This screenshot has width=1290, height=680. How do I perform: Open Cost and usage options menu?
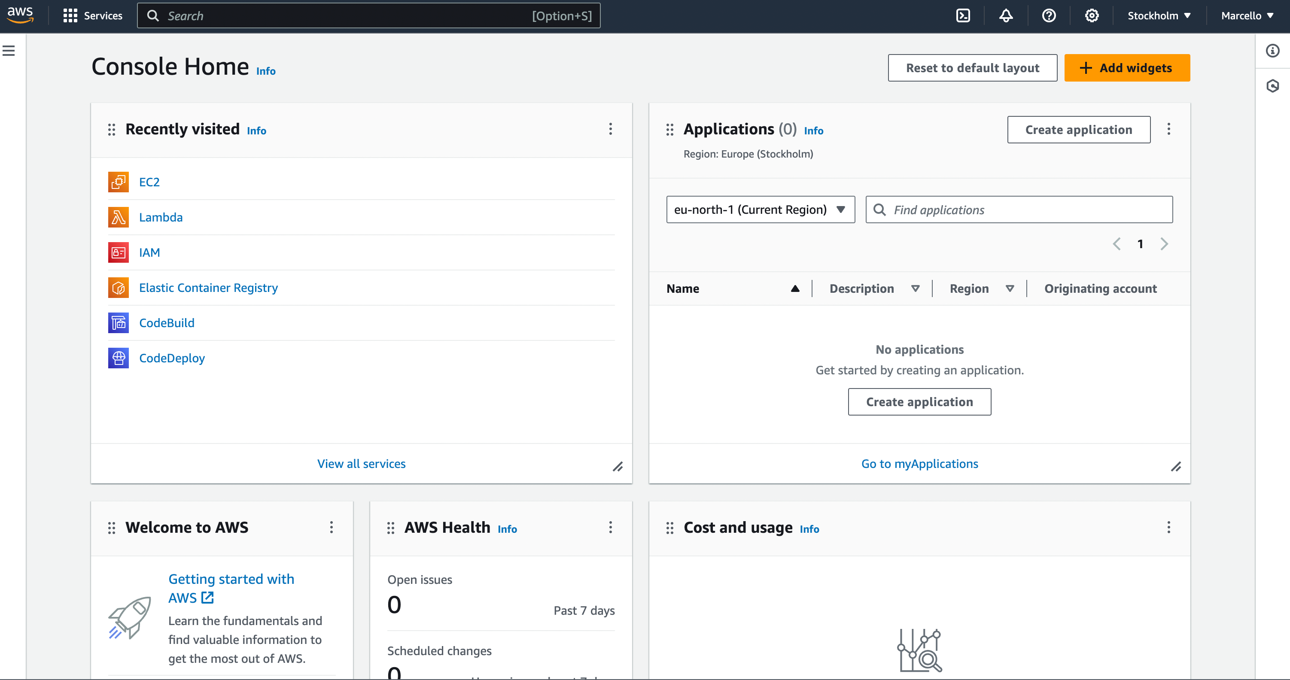[1168, 527]
